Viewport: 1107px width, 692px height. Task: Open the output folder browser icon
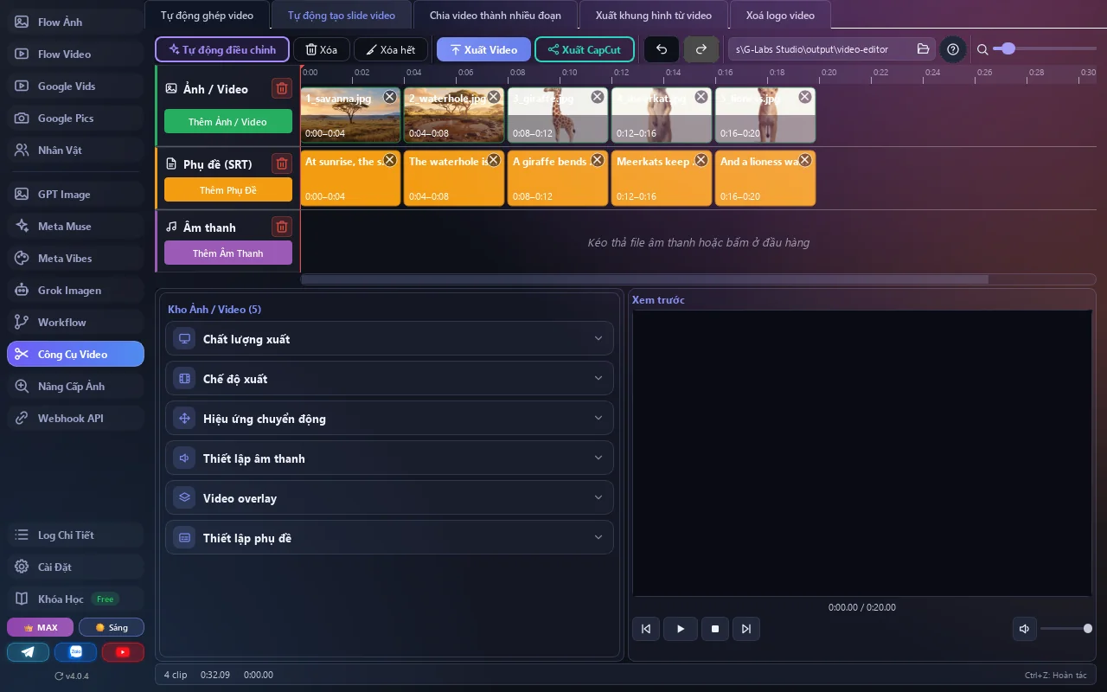pyautogui.click(x=923, y=49)
